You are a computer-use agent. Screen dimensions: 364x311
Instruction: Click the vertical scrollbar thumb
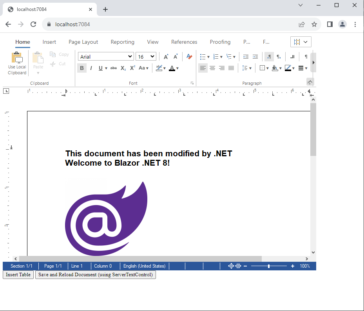(x=313, y=130)
